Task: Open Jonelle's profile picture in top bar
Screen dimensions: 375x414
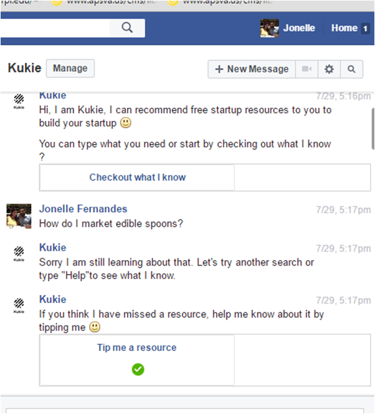Action: tap(269, 28)
